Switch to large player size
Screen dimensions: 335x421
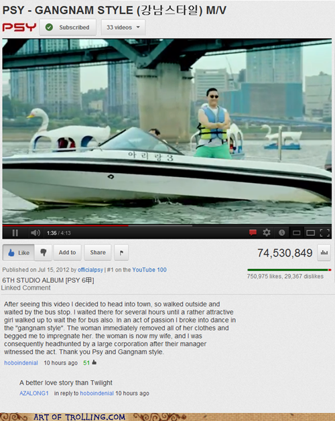pos(311,233)
